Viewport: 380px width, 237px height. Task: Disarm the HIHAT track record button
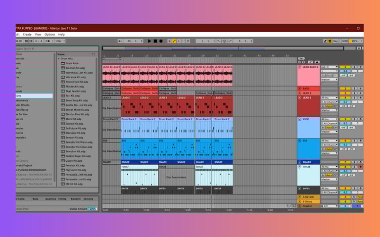(x=360, y=167)
